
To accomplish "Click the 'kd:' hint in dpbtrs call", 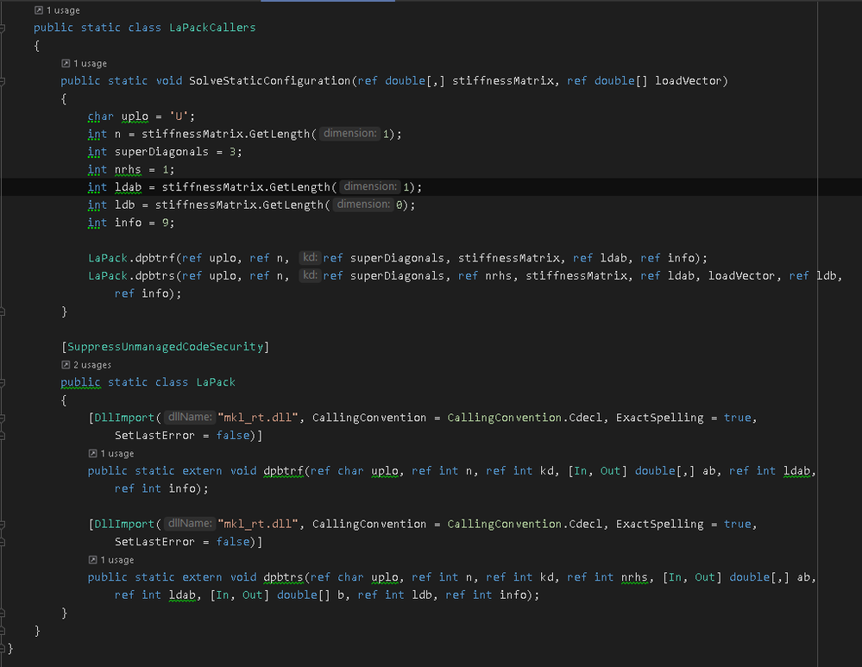I will point(310,275).
